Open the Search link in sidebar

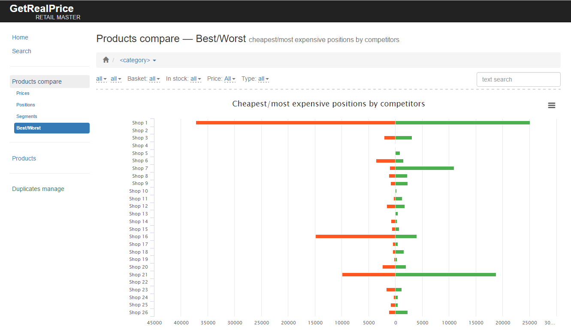tap(21, 51)
